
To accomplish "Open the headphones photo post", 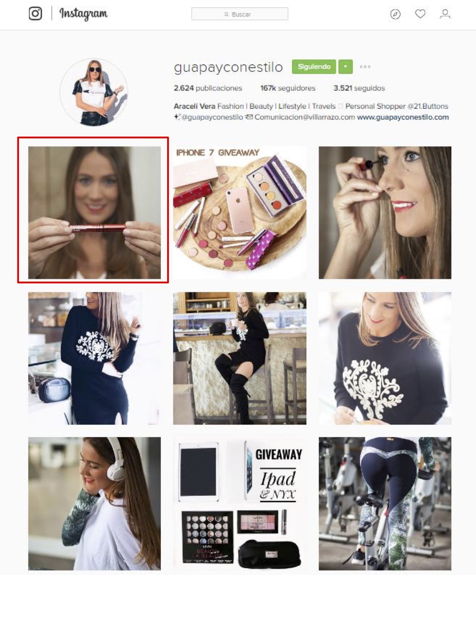I will pos(94,504).
